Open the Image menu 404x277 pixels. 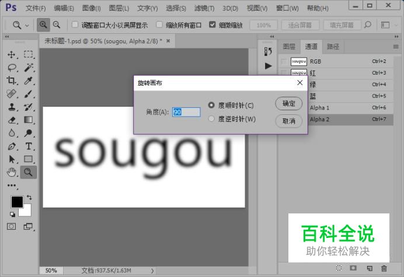click(92, 9)
